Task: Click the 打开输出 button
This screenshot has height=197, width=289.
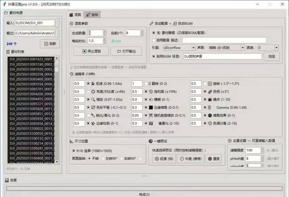Action: click(126, 51)
